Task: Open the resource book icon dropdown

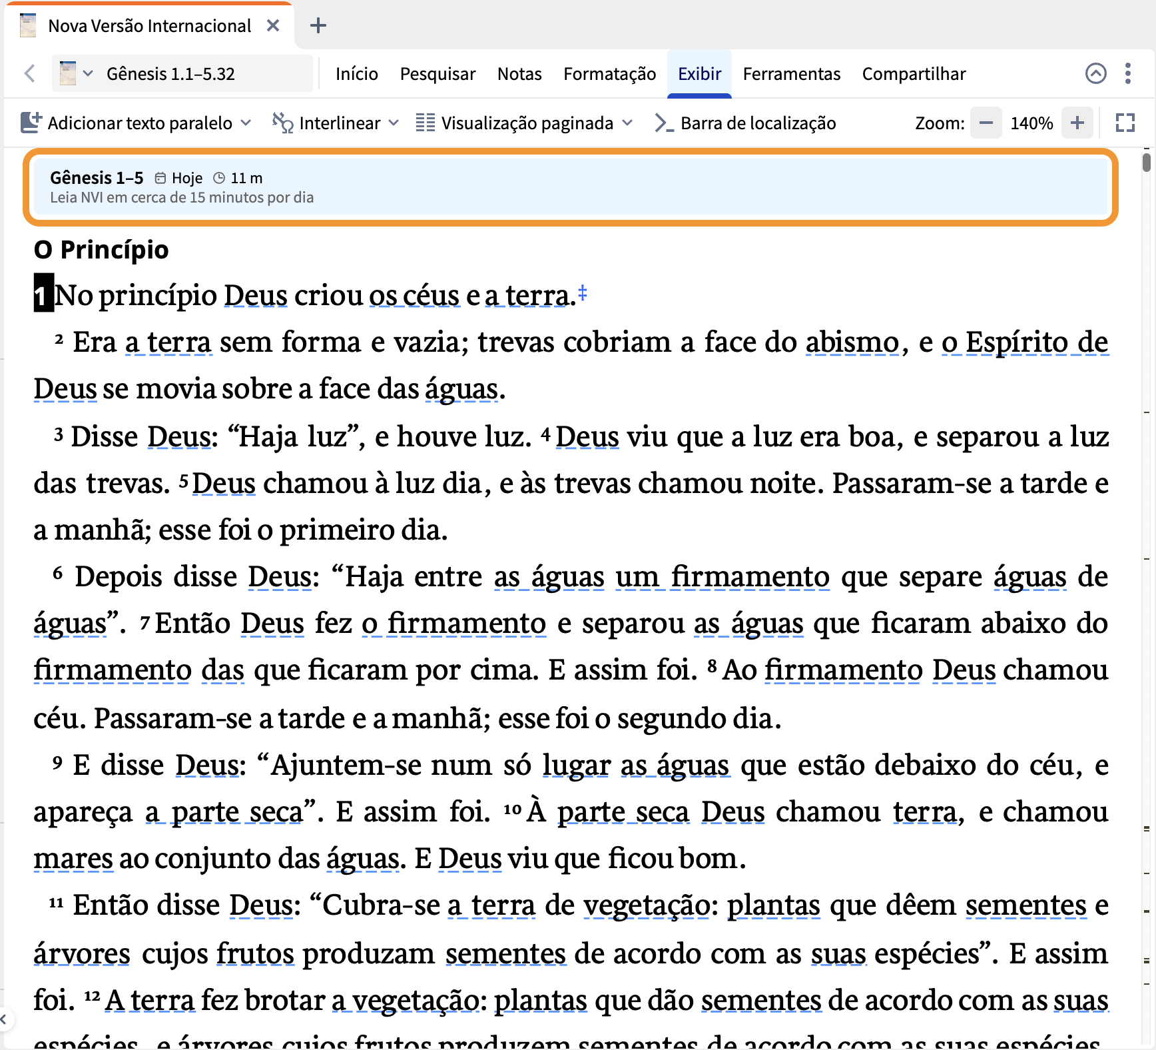Action: point(76,73)
